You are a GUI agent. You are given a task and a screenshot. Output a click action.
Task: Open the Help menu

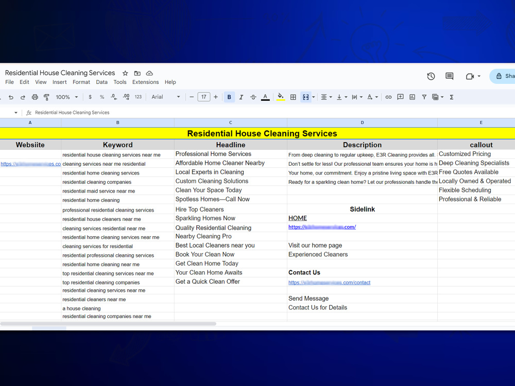170,82
